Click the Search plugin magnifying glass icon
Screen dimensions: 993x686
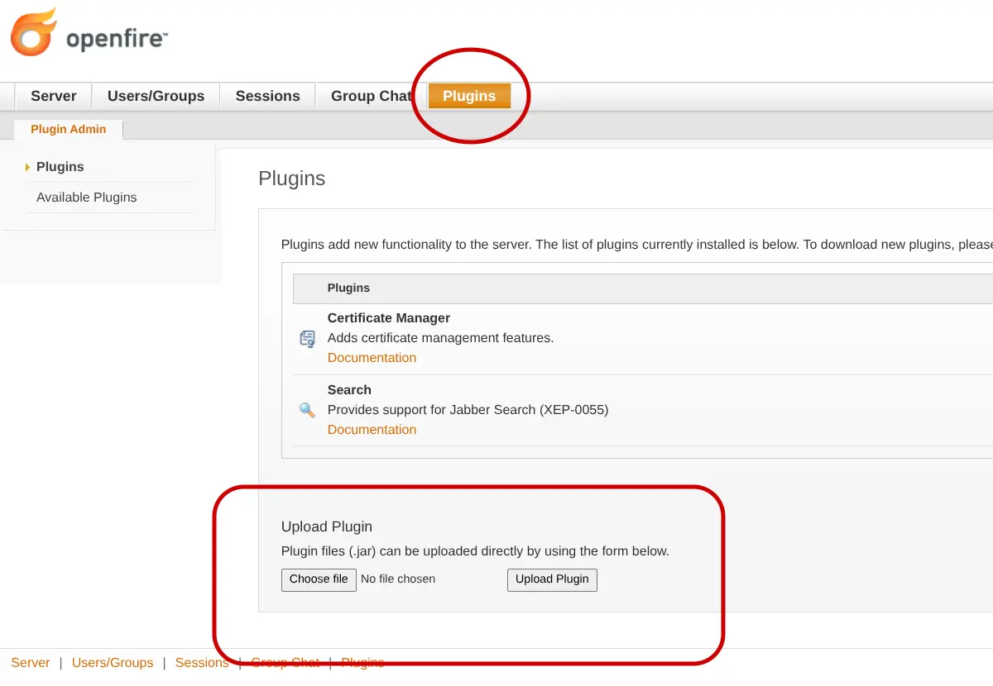point(307,410)
